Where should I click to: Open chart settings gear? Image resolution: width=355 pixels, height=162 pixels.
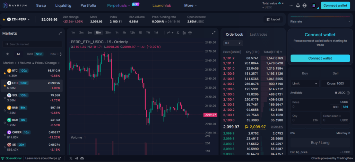click(x=190, y=33)
